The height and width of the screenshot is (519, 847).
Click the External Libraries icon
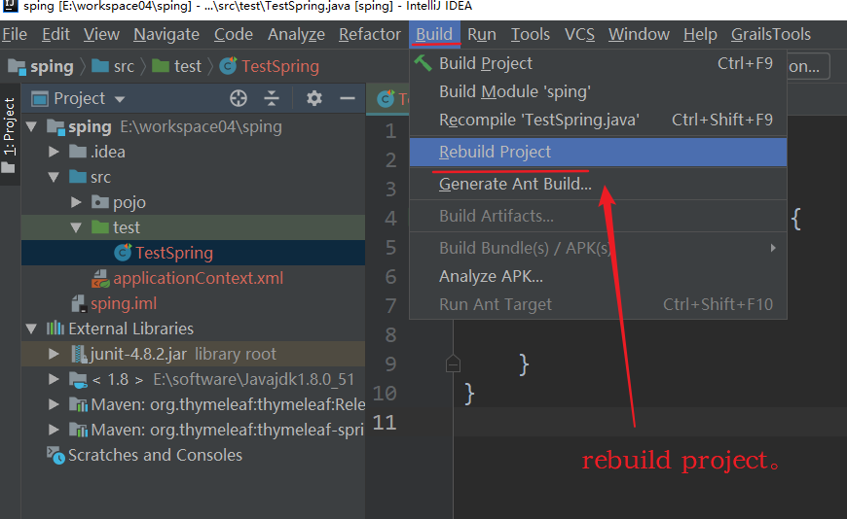(55, 328)
